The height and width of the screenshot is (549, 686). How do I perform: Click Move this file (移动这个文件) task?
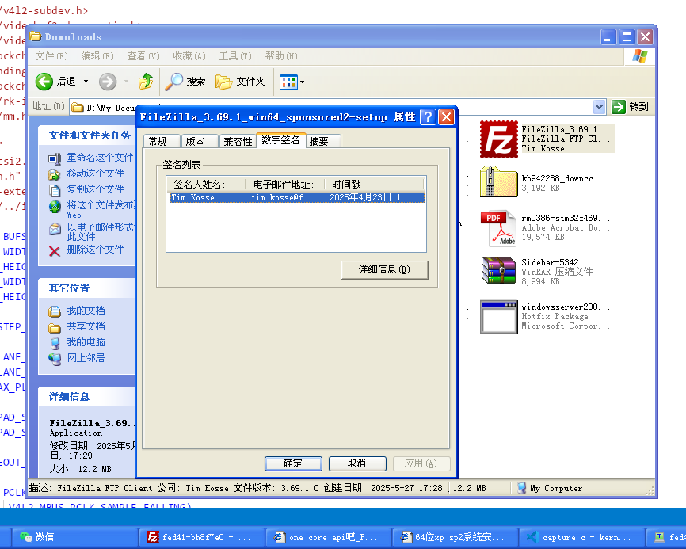[95, 173]
